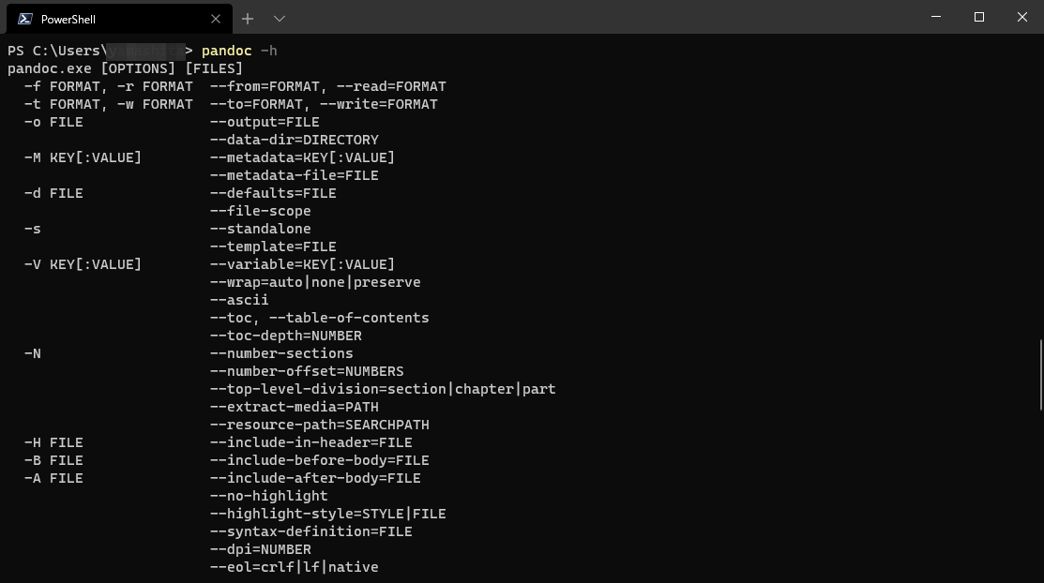Image resolution: width=1044 pixels, height=583 pixels.
Task: Click the --eol=crlf|lf|native line
Action: 295,567
